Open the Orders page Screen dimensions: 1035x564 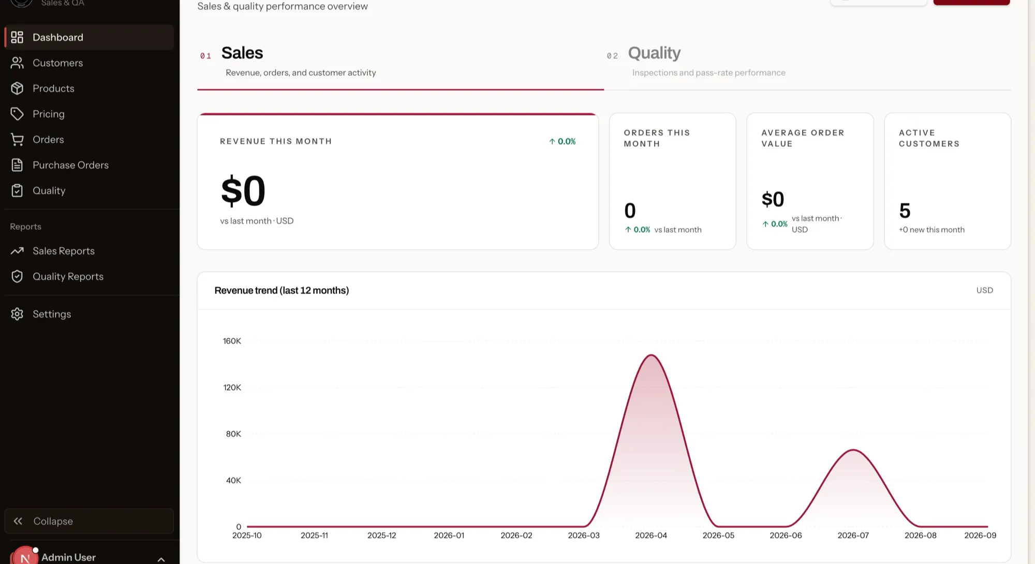(89, 140)
